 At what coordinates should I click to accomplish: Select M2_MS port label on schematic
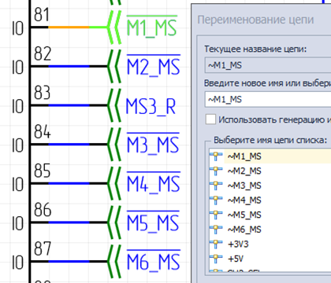click(x=154, y=66)
